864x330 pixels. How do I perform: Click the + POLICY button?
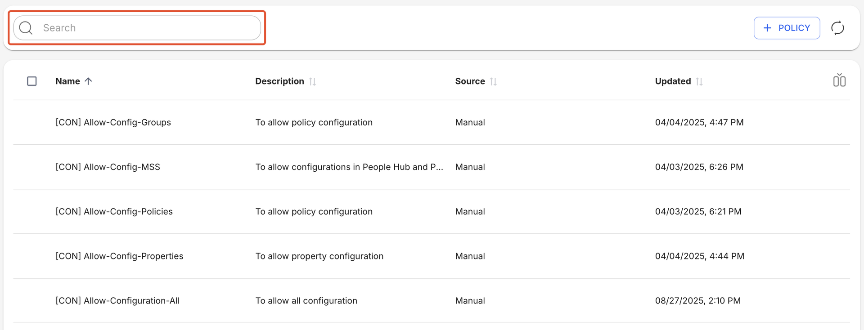[787, 28]
